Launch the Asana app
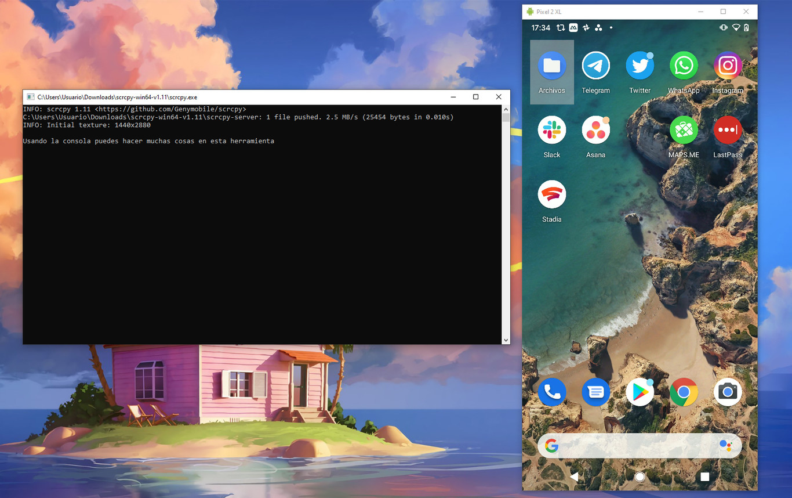Screen dimensions: 792x498 [595, 129]
